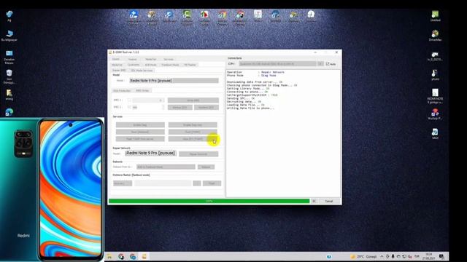Open the DriverMax desktop shortcut
The height and width of the screenshot is (262, 467).
[x=435, y=36]
